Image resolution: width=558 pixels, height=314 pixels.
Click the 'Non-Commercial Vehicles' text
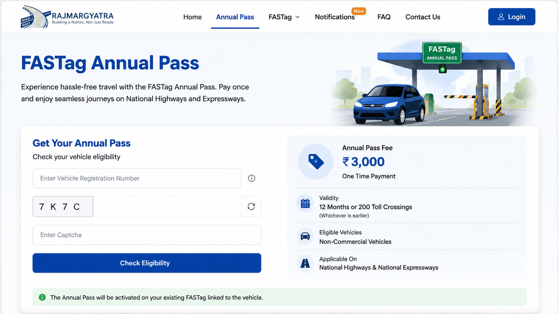point(355,241)
